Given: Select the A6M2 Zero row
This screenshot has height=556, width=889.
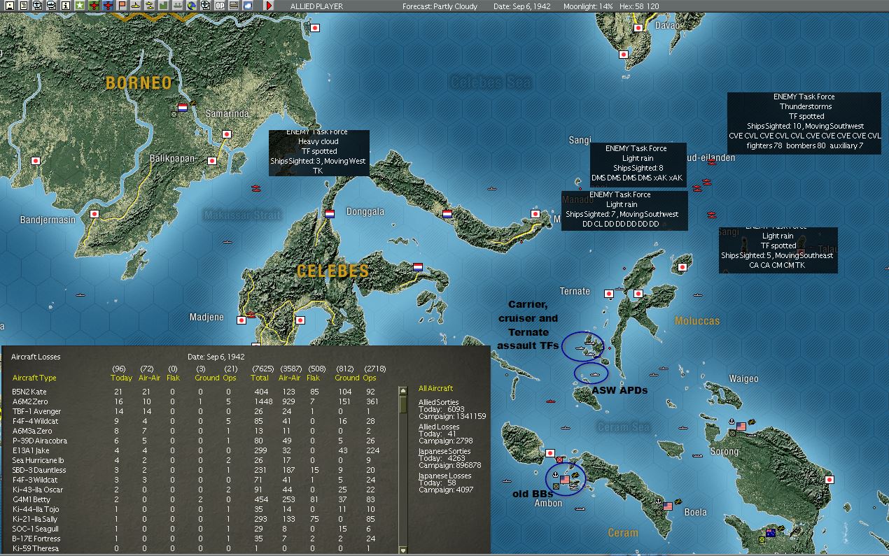Looking at the screenshot, I should [x=203, y=401].
